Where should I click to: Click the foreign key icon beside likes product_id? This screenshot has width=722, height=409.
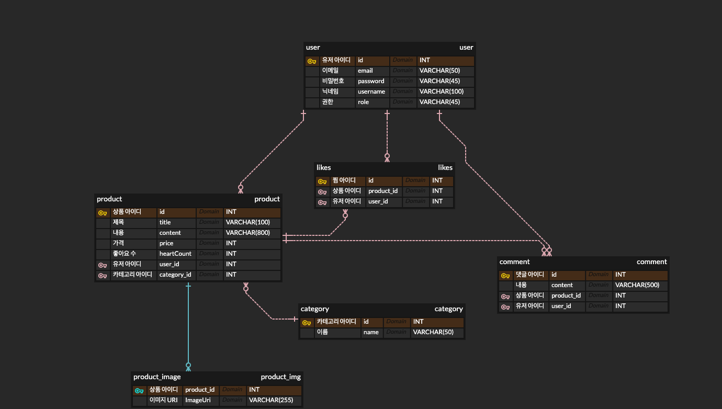click(x=323, y=191)
